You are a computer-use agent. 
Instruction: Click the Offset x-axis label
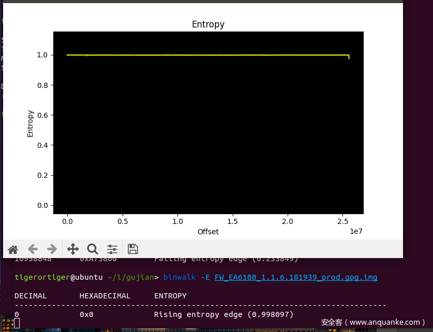208,232
